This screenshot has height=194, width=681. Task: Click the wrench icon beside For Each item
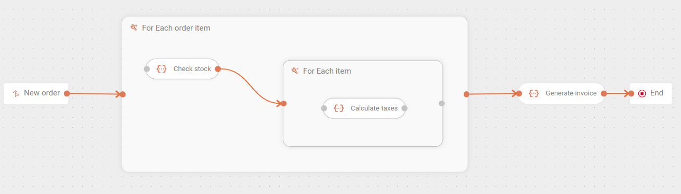(295, 71)
